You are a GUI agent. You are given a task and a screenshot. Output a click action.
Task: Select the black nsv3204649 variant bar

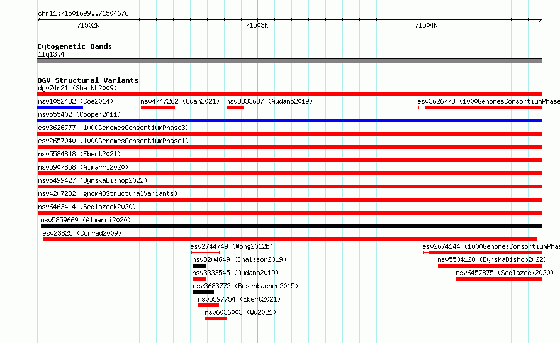coord(199,266)
